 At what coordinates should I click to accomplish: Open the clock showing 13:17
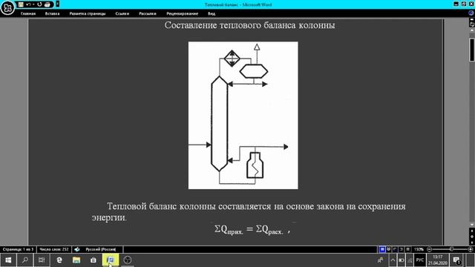click(438, 260)
